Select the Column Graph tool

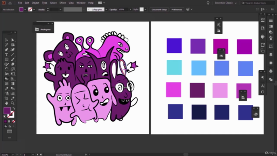(x=13, y=94)
